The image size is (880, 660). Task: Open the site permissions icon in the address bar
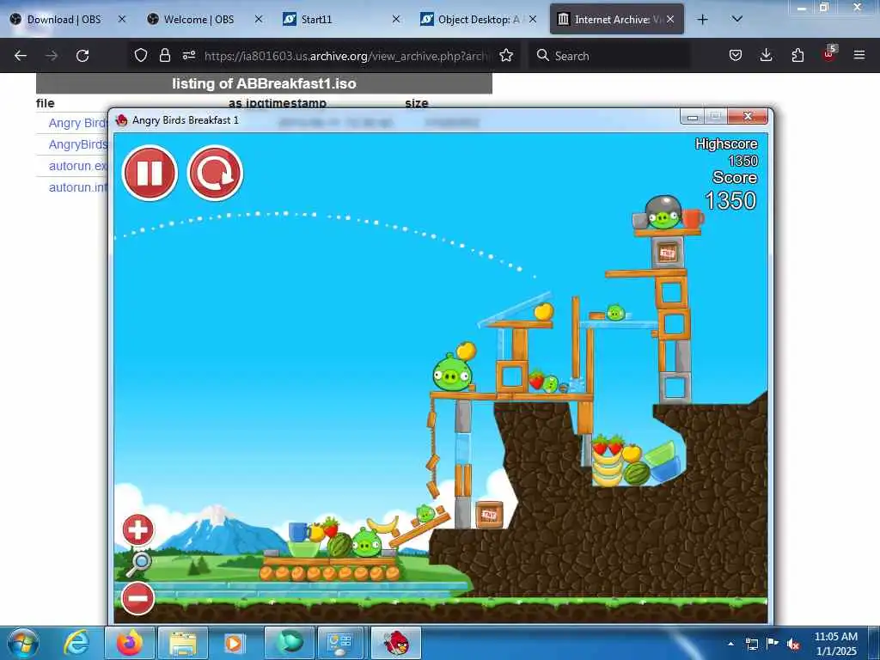188,56
